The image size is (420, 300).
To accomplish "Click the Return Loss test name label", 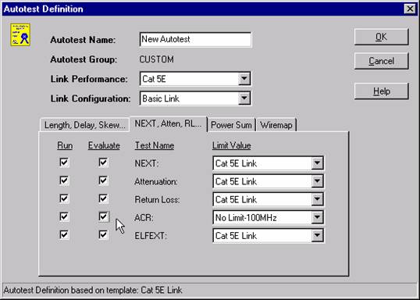I will (157, 200).
